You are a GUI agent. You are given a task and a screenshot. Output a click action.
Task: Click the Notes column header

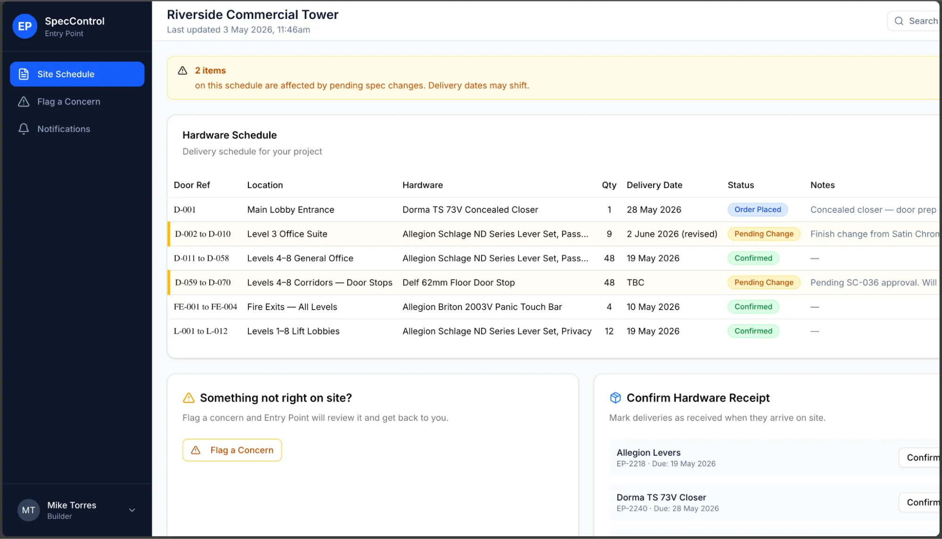pos(822,185)
